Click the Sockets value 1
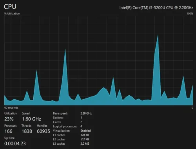Viewport: 196px width, 149px height. pos(81,118)
